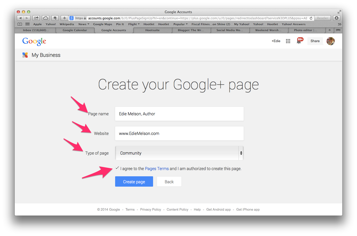Click the plus add-bookmark toolbar button
Image resolution: width=357 pixels, height=236 pixels.
pyautogui.click(x=65, y=18)
